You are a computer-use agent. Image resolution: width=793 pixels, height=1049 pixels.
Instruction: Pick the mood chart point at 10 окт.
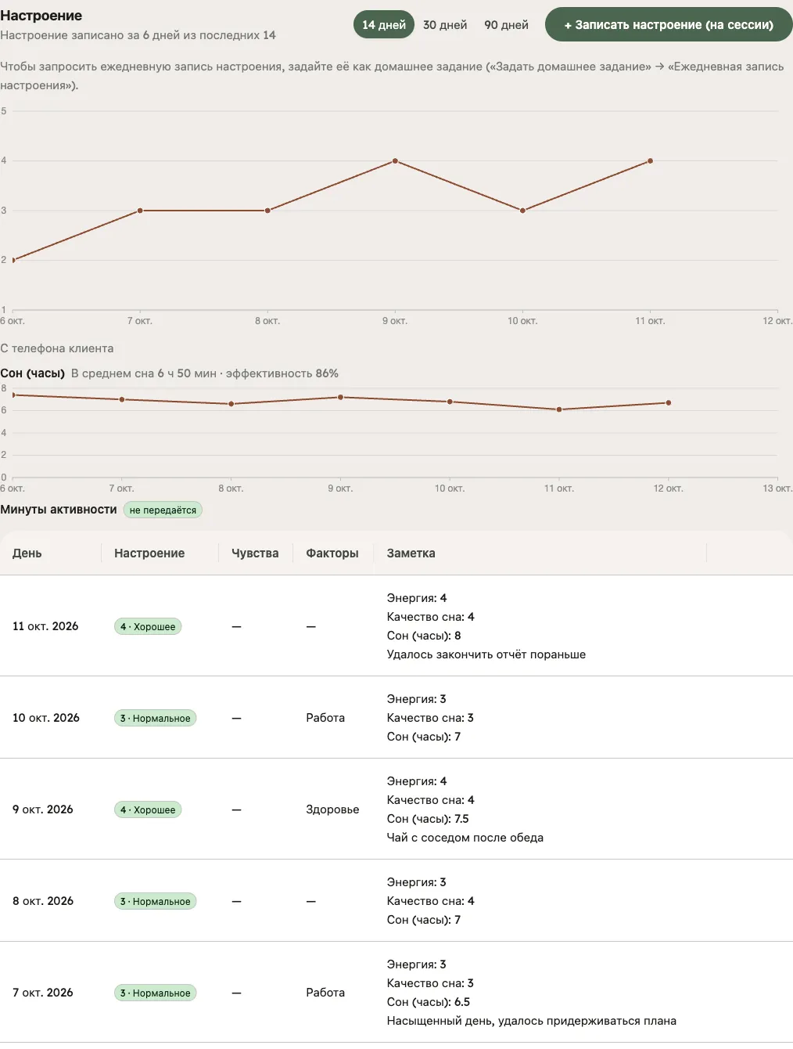tap(522, 211)
